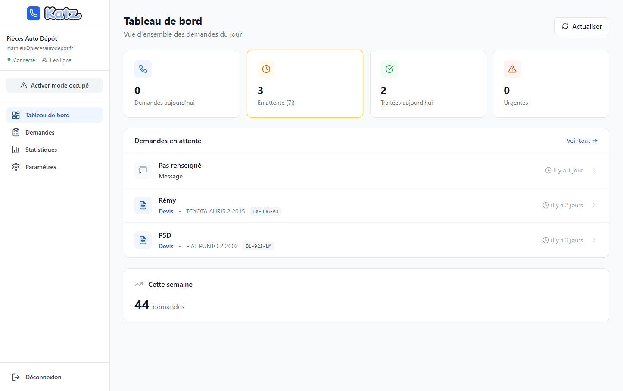
Task: Click the message bubble icon for Pas renseigné
Action: 143,170
